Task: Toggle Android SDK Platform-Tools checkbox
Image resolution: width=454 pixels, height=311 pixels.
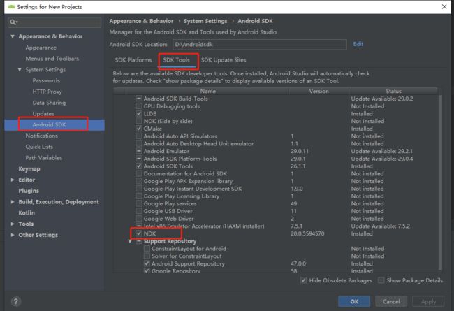Action: (139, 159)
